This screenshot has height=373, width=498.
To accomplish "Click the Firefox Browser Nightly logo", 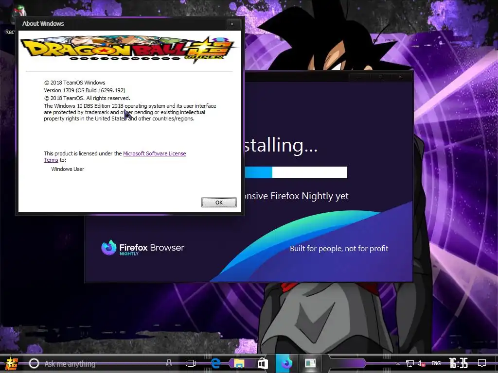I will pyautogui.click(x=143, y=248).
